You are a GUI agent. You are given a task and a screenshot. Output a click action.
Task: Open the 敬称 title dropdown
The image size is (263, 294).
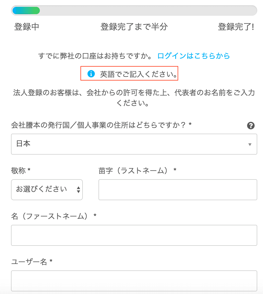[45, 189]
